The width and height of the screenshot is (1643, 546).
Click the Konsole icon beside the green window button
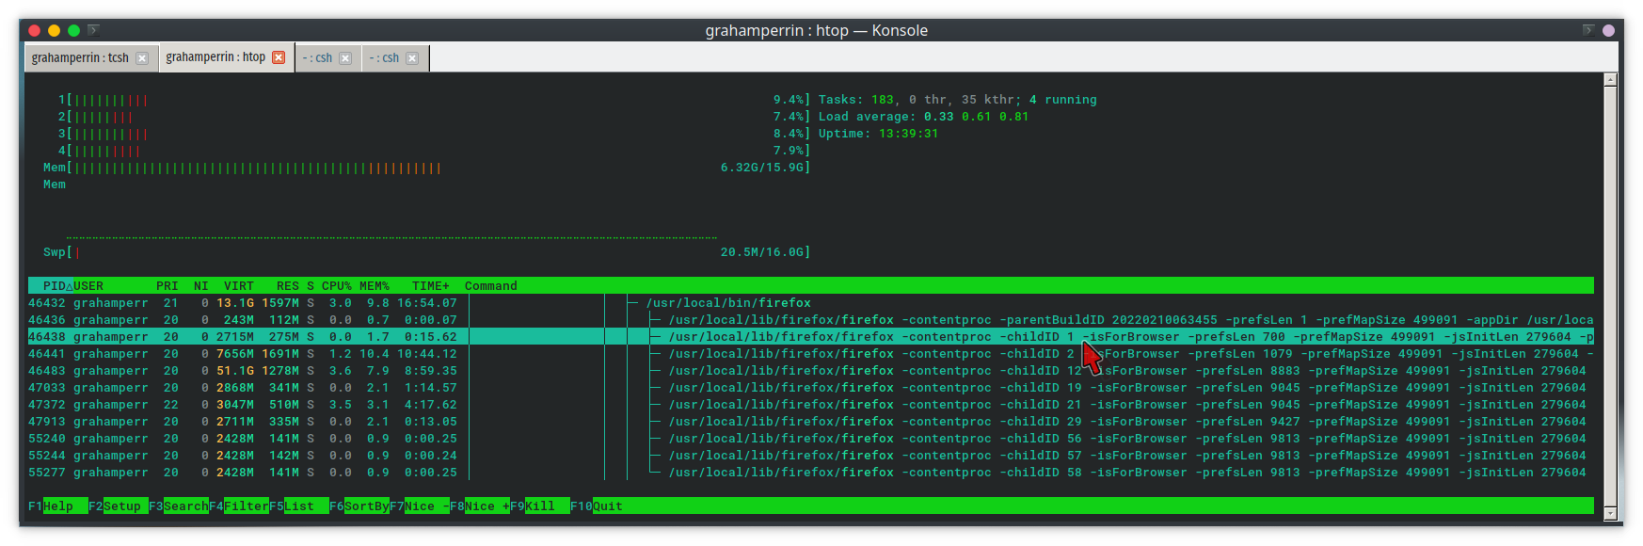click(x=93, y=30)
